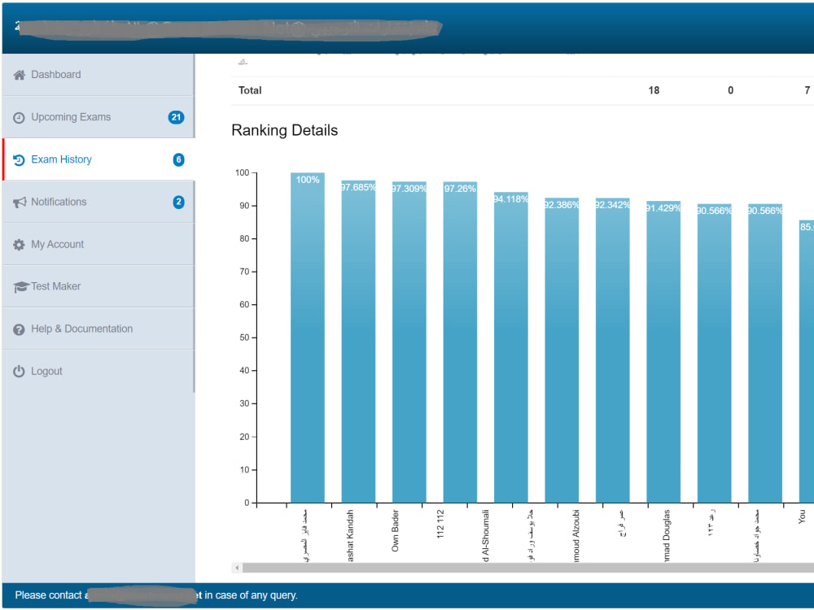Click the 2 badge on Notifications

click(x=178, y=203)
